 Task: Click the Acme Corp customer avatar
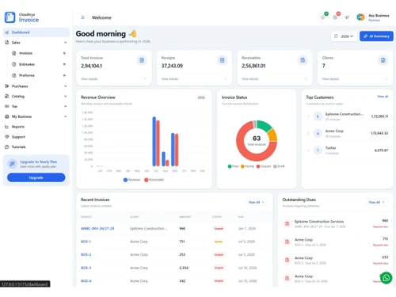point(318,133)
